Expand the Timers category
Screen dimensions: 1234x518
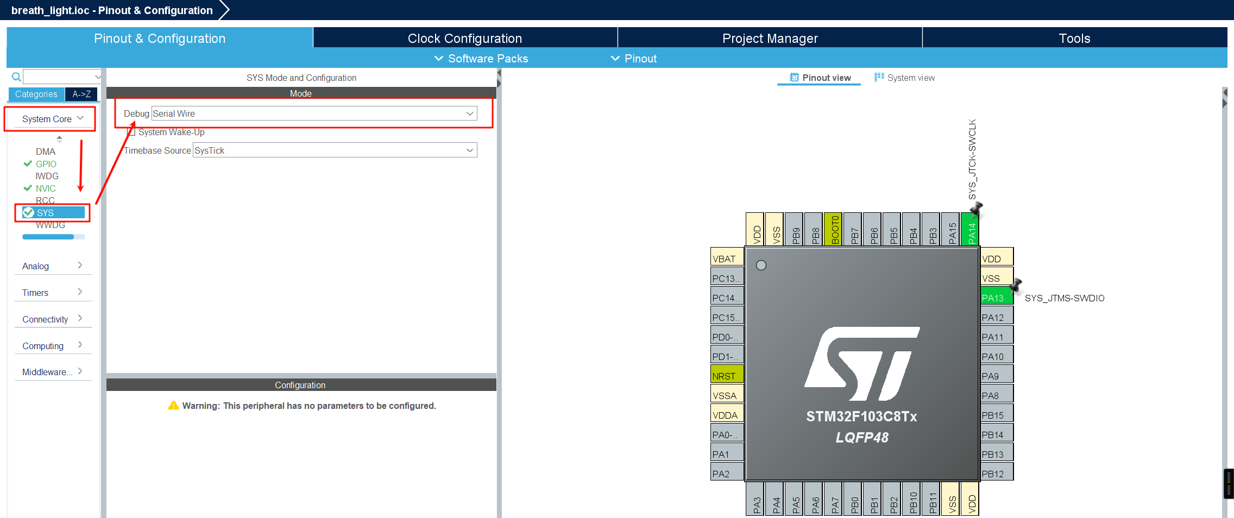pos(53,293)
